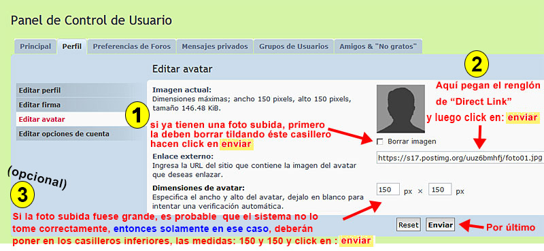
Task: Click the "Editar avatar" heading
Action: (182, 69)
